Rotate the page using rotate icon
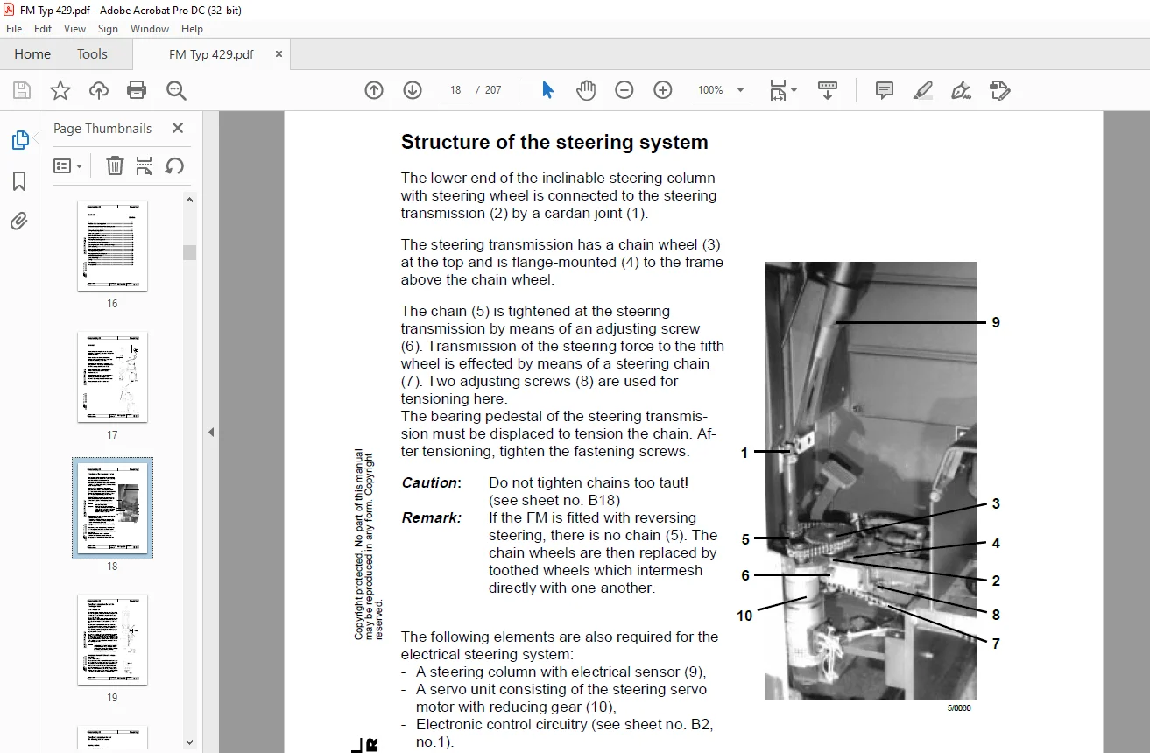Screen dimensions: 1150x753 click(174, 165)
